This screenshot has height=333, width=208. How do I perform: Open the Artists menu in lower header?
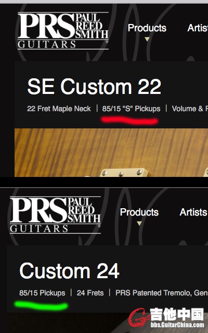193,212
